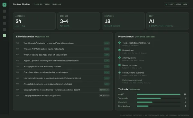The width and height of the screenshot is (193, 118).
Task: Click the Firm & culture topic progress bar
Action: click(x=159, y=106)
